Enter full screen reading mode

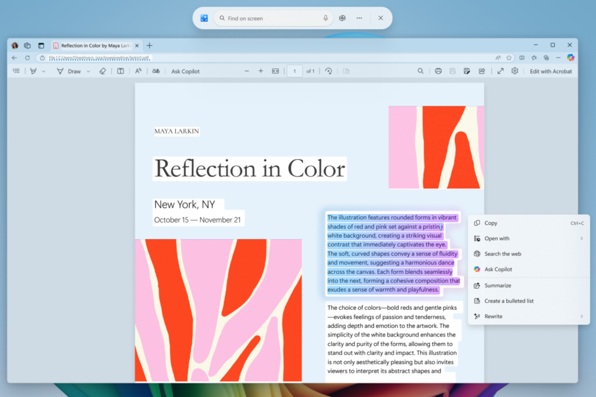[x=500, y=70]
